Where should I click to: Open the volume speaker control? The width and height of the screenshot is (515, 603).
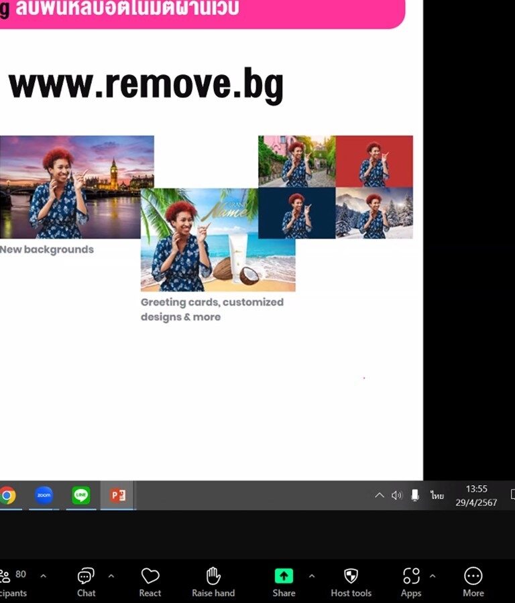click(397, 495)
